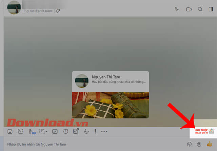
Task: Open the sticker picker in toolbar
Action: [10, 131]
